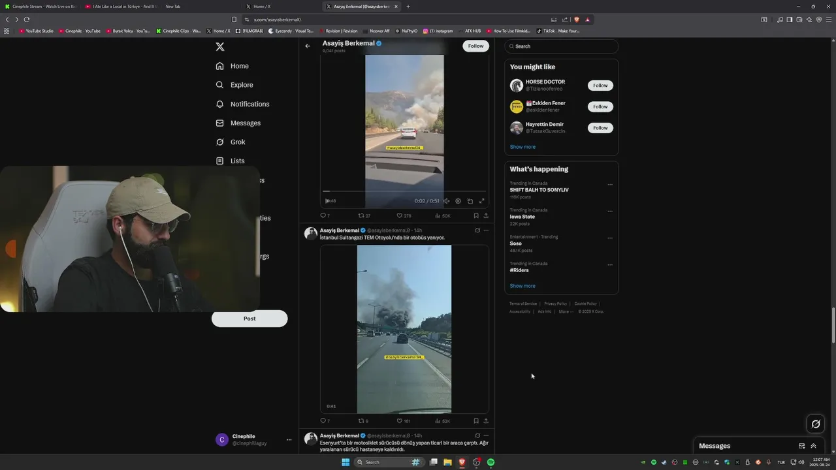Switch to the Home / X browser tab
This screenshot has height=470, width=836.
[x=281, y=7]
